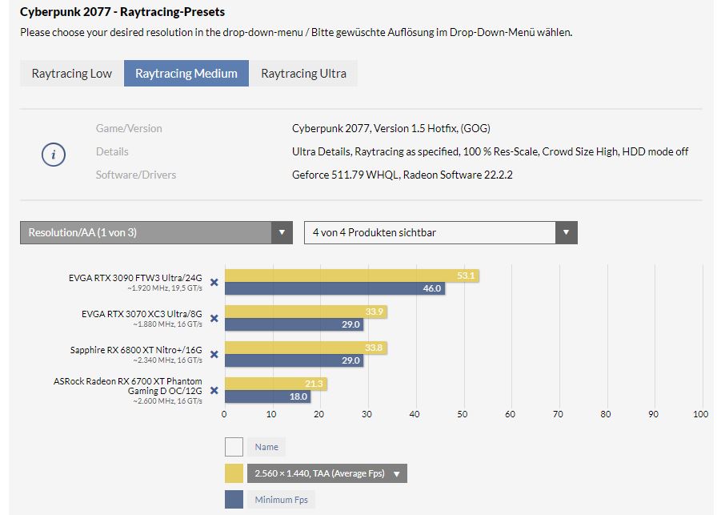Click axis value 100
This screenshot has height=515, width=721.
coord(701,414)
